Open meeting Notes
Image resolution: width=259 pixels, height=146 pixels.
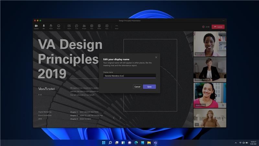click(99, 27)
